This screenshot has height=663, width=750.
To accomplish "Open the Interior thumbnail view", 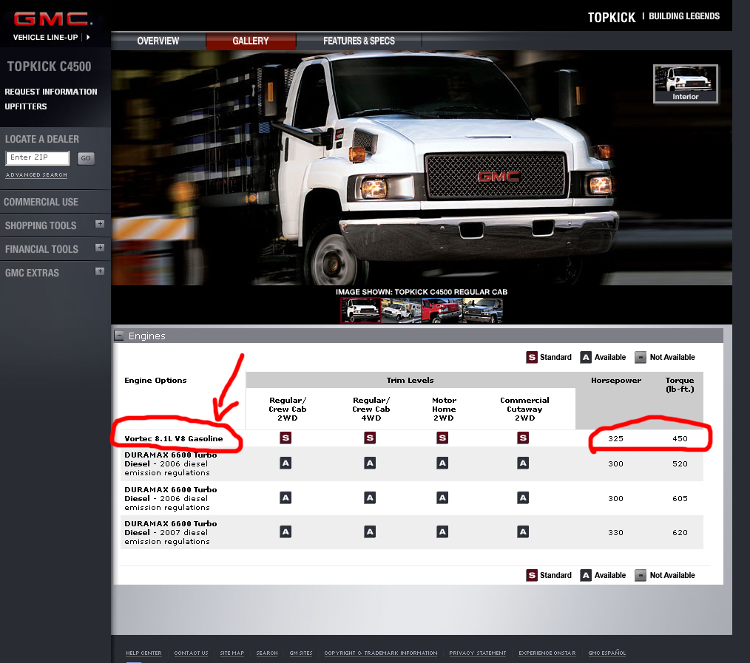I will (685, 84).
